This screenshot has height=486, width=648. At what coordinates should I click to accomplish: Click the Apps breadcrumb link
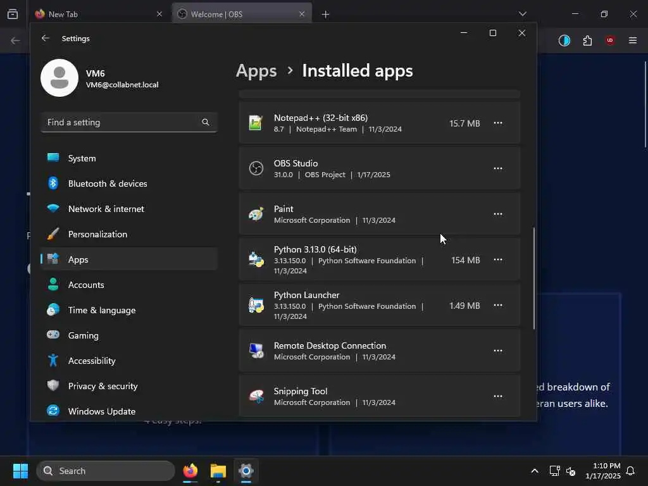click(x=256, y=71)
